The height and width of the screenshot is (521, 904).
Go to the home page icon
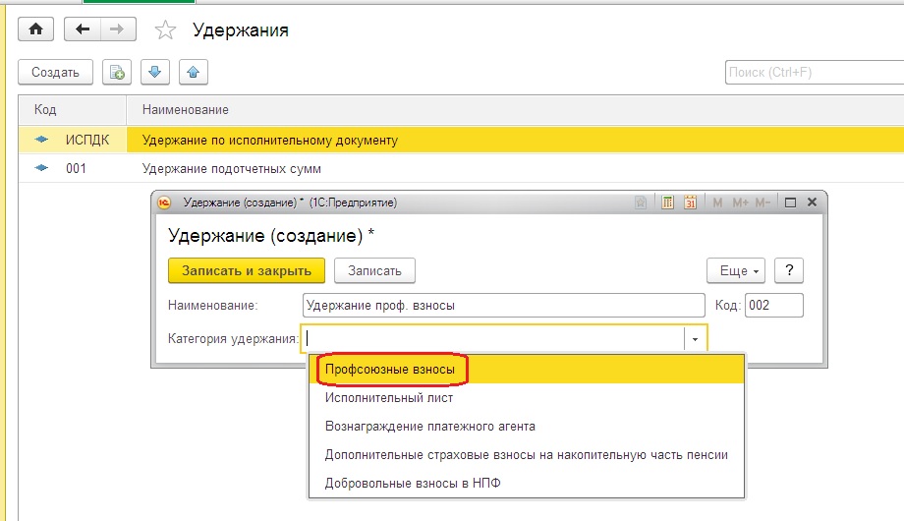pos(35,29)
